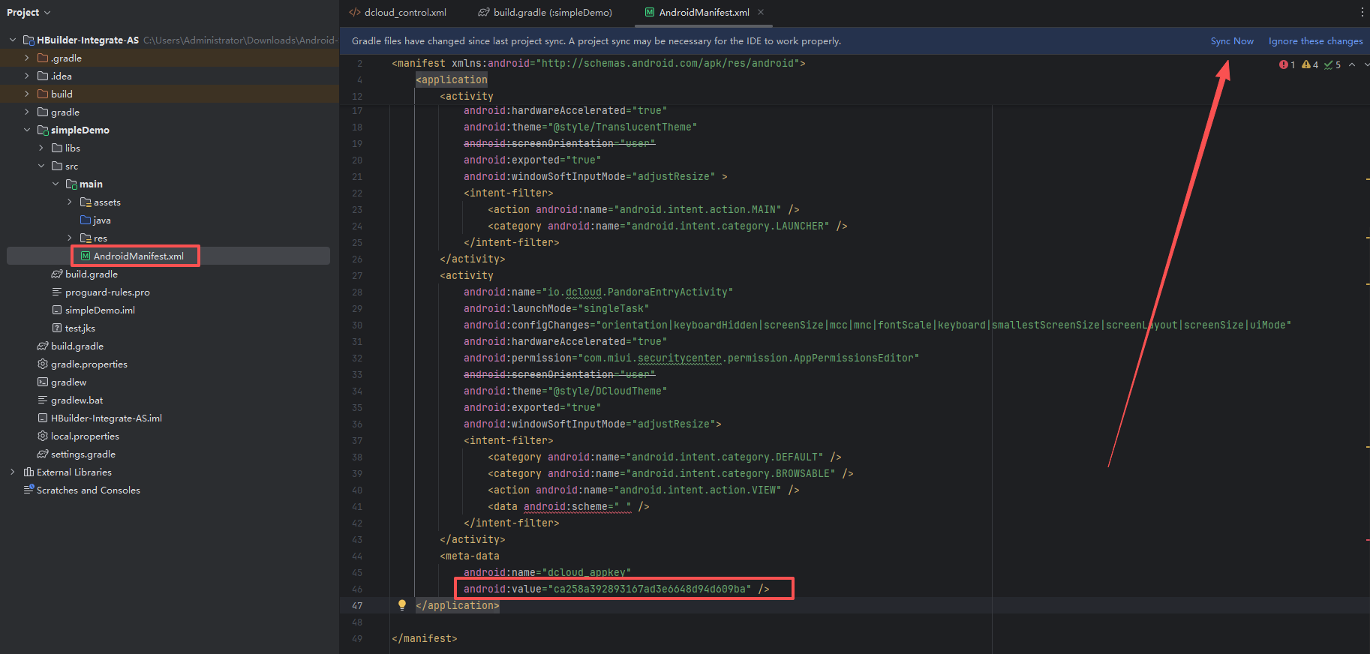This screenshot has height=654, width=1370.
Task: Click Sync Now link
Action: pyautogui.click(x=1232, y=41)
